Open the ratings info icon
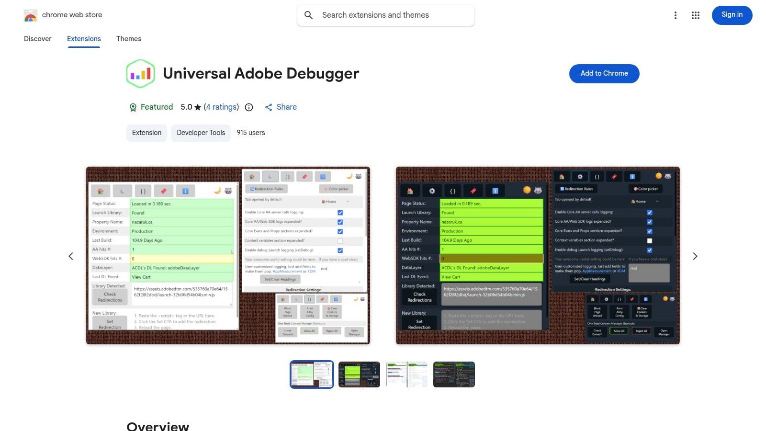Image resolution: width=766 pixels, height=431 pixels. [x=249, y=107]
